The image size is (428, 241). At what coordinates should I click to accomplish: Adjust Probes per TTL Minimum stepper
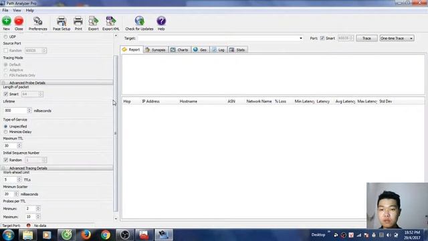point(38,208)
